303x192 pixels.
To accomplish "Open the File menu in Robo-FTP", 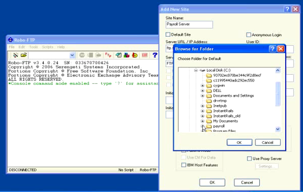I will 12,47.
